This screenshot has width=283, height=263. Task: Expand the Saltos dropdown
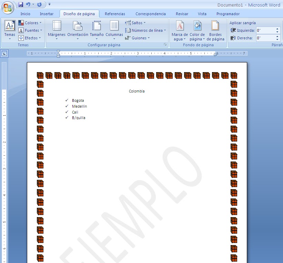[x=136, y=23]
